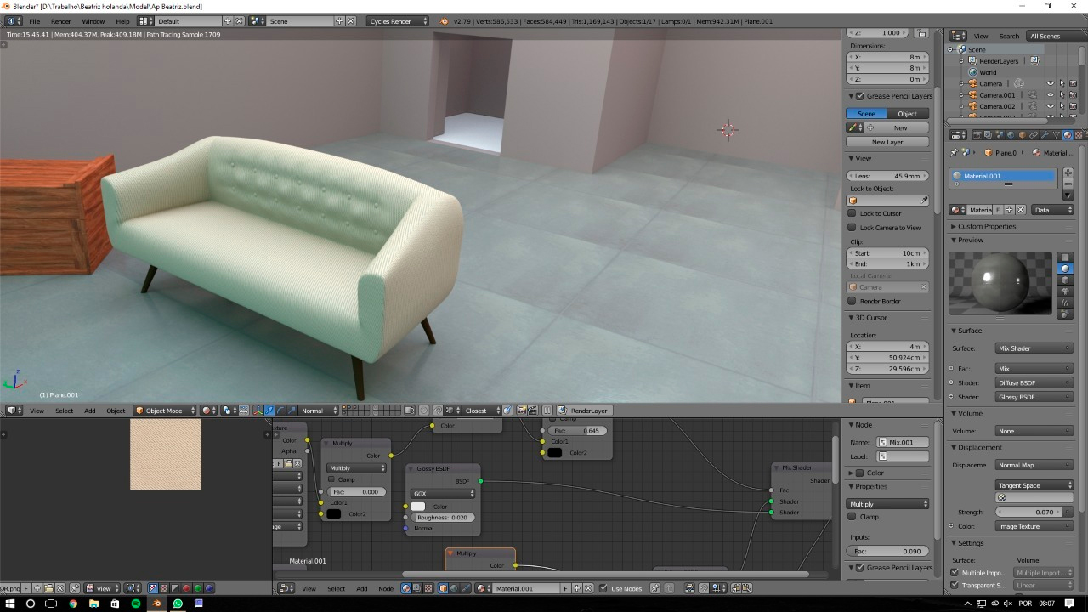Remove the material slot
The width and height of the screenshot is (1088, 612).
tap(1068, 184)
